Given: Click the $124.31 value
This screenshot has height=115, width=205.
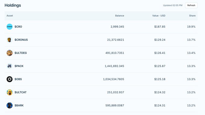Looking at the screenshot, I should 160,105.
